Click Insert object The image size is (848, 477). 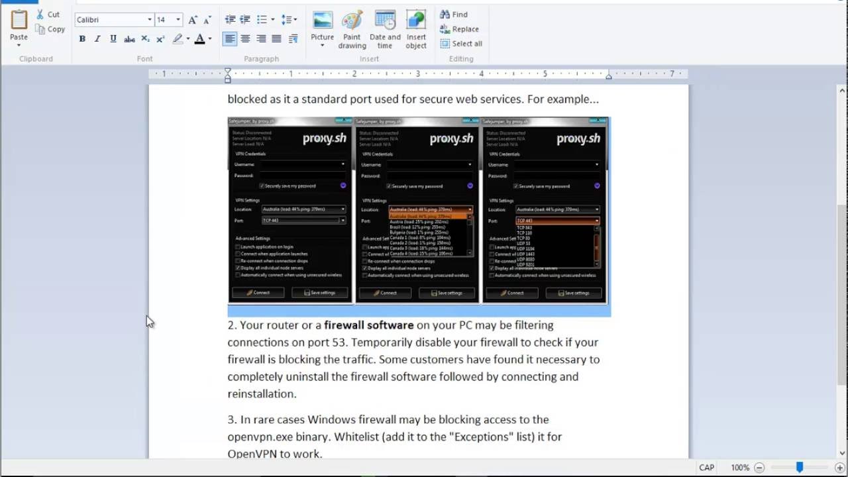coord(416,29)
